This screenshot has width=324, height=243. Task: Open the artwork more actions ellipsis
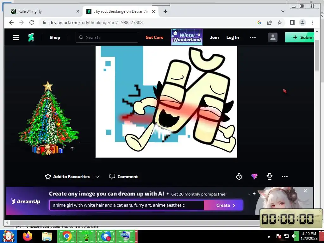285,177
